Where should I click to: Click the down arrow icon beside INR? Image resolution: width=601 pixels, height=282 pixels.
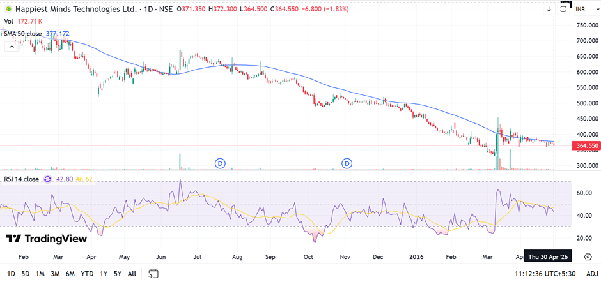(549, 9)
